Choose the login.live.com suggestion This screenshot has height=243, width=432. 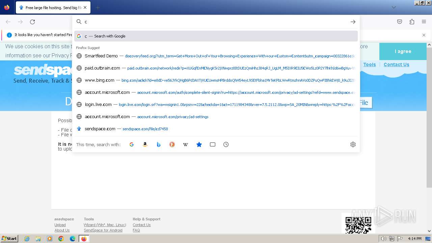[x=216, y=105]
